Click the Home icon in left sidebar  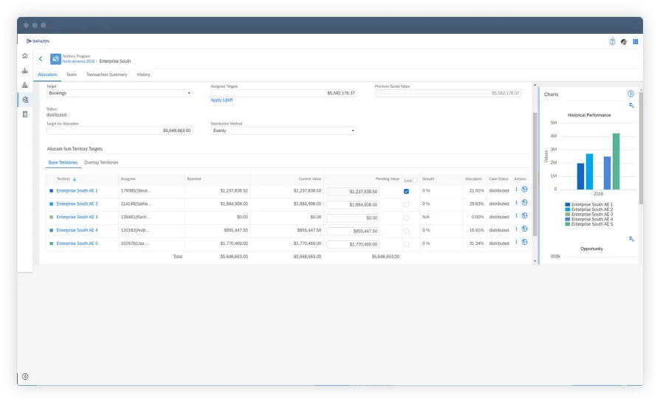point(25,56)
